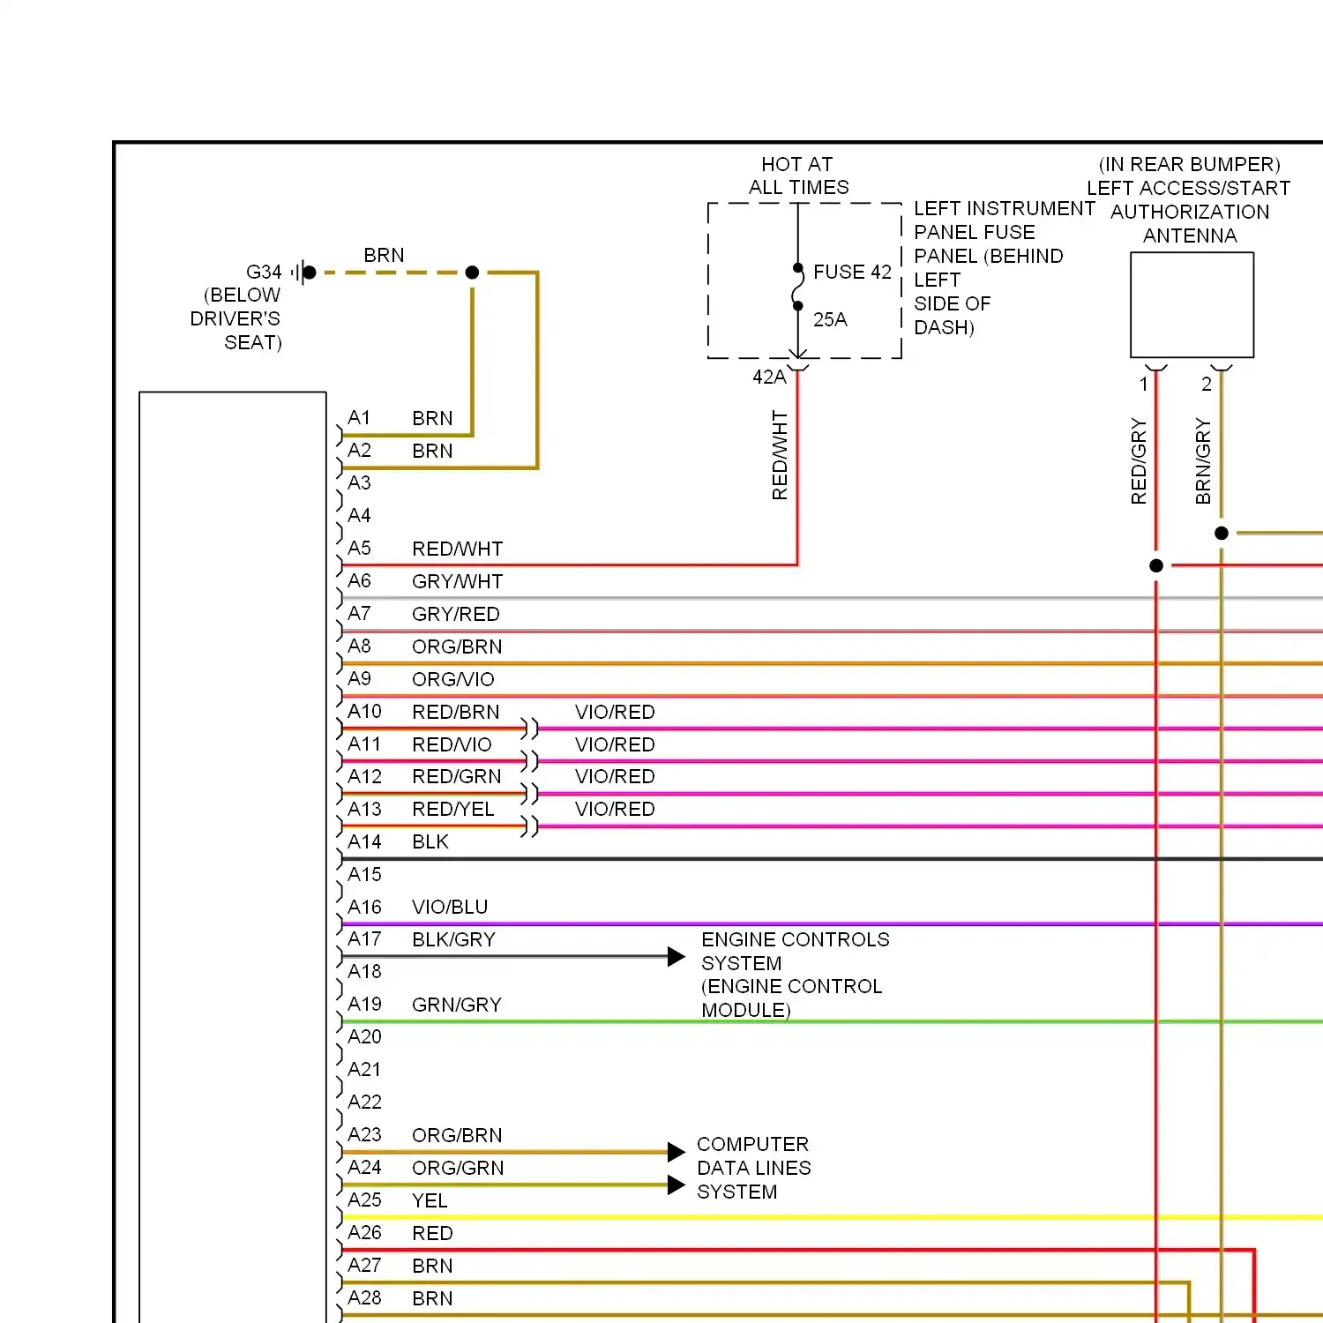The image size is (1323, 1323).
Task: Click the 'FUSE 42' label
Action: pyautogui.click(x=852, y=272)
